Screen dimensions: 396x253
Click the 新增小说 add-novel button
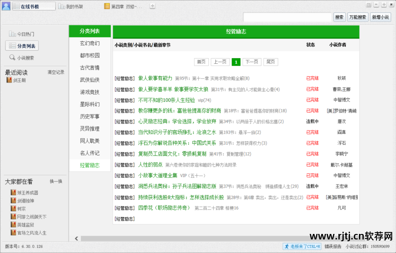click(x=380, y=17)
